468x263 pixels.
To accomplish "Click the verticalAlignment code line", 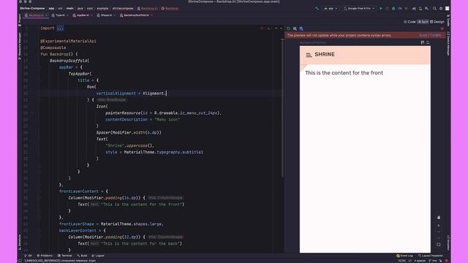I will [x=132, y=94].
